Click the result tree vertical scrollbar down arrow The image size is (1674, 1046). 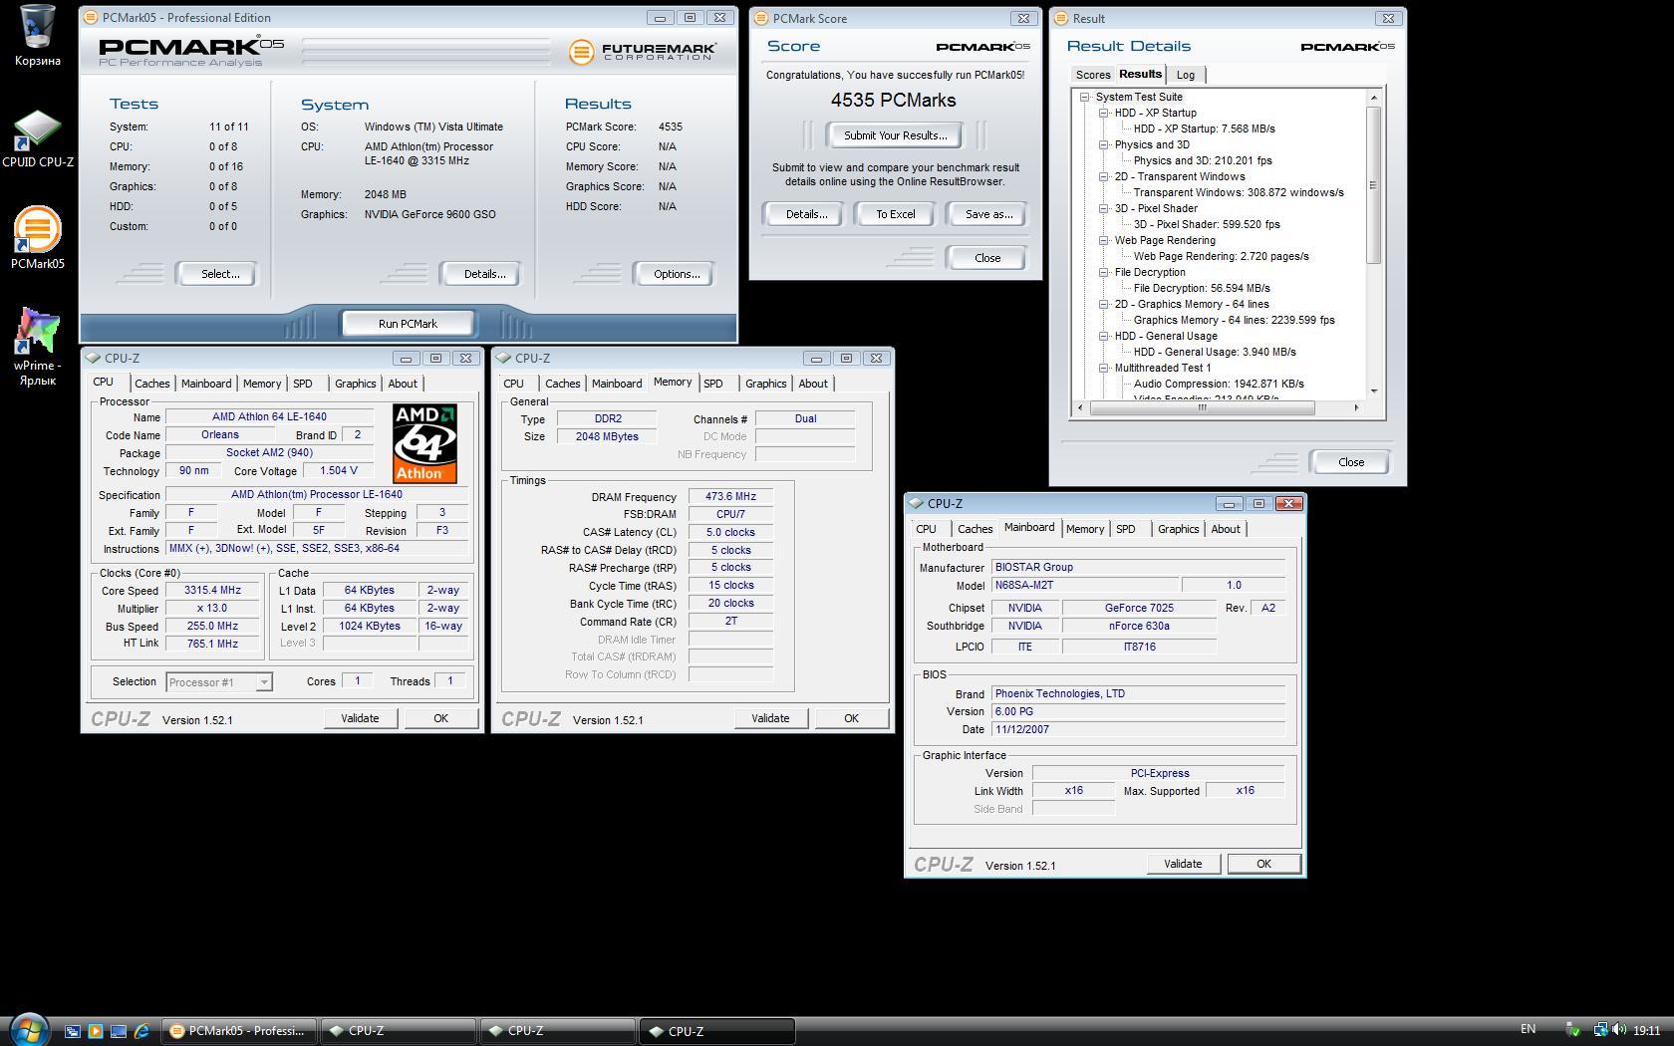[x=1374, y=392]
